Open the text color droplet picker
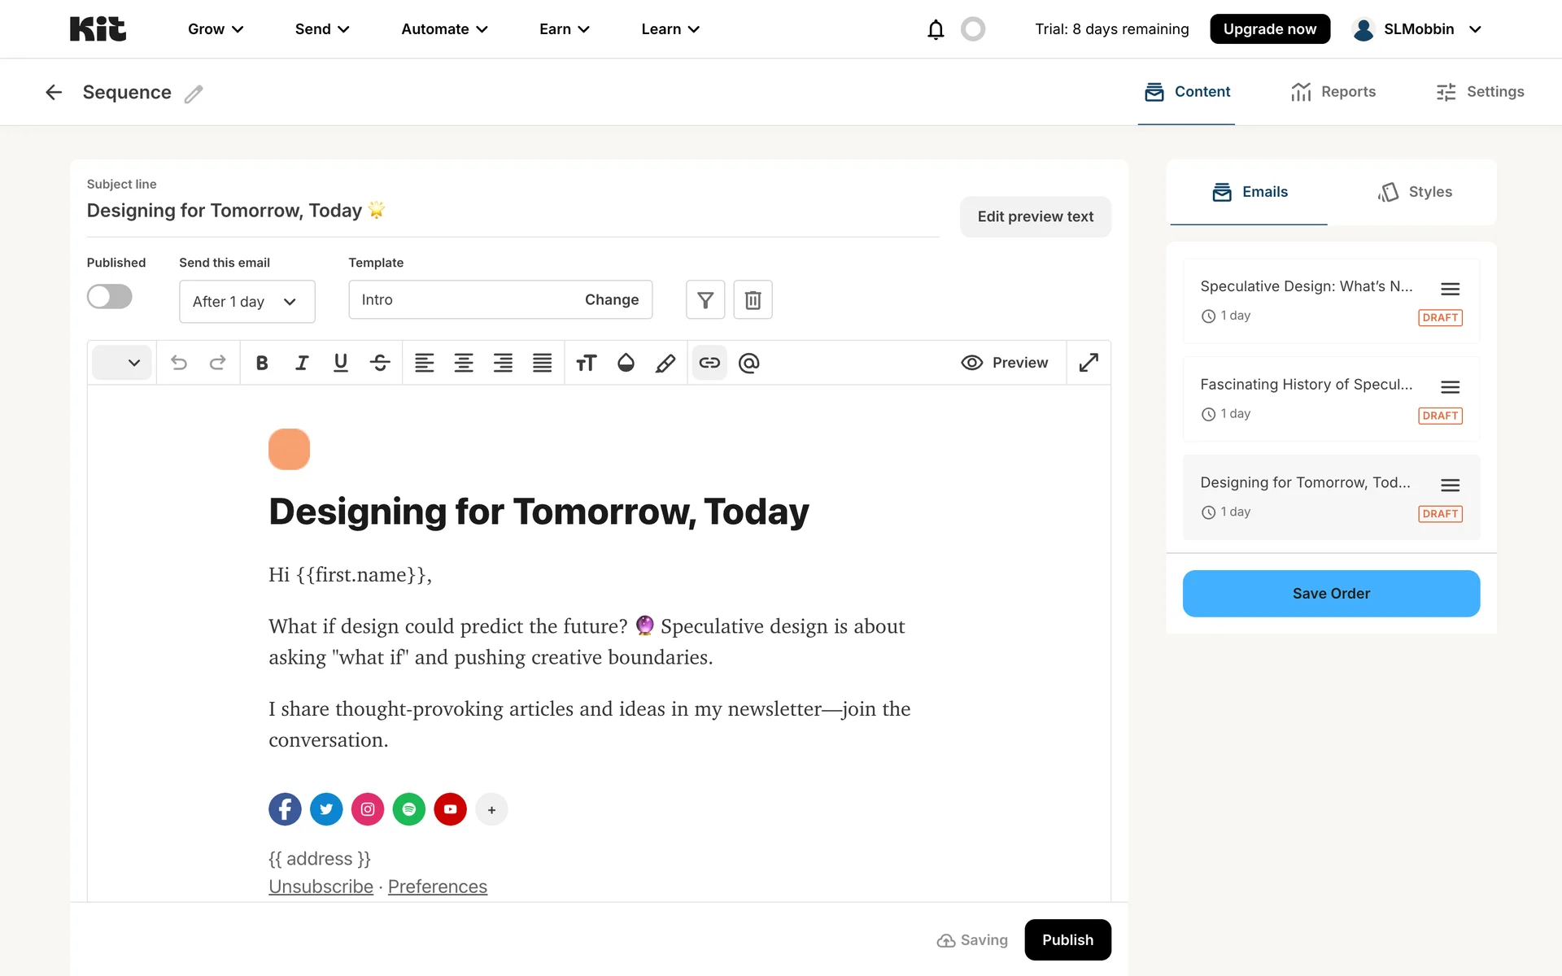This screenshot has width=1562, height=976. (x=626, y=363)
